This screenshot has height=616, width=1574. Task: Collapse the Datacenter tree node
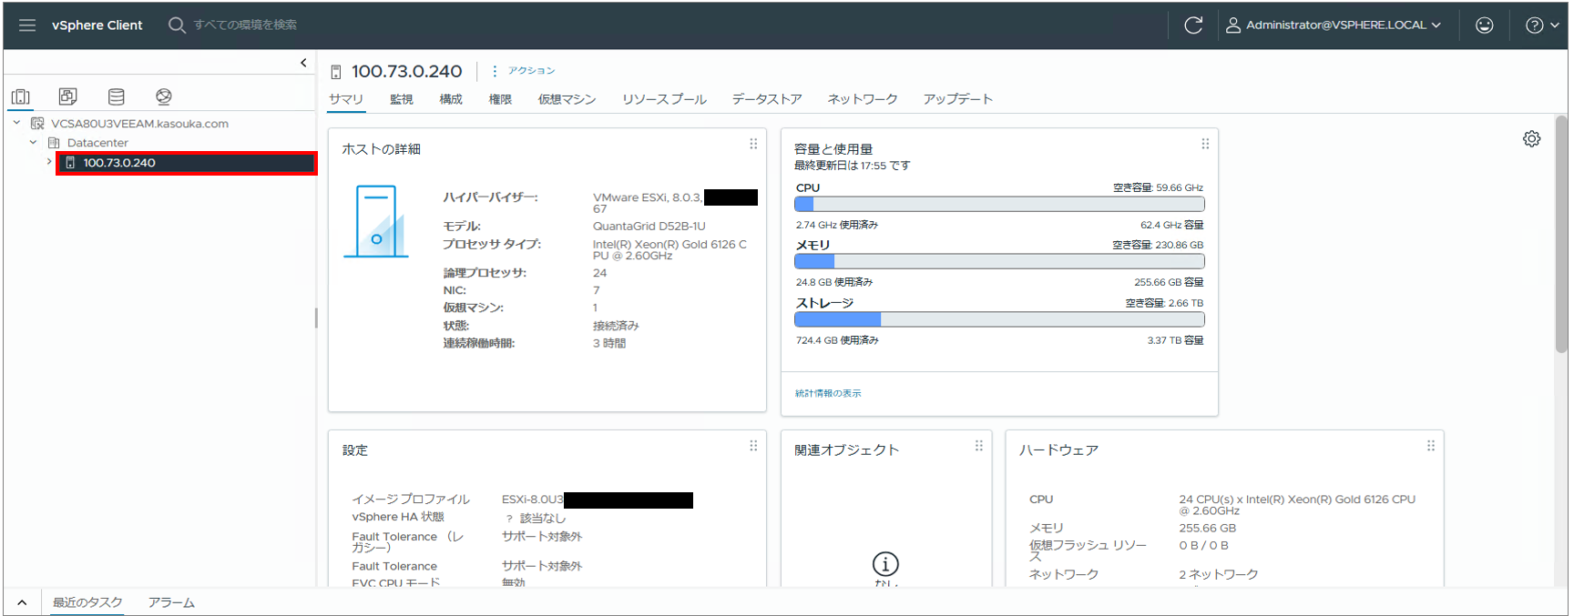click(33, 142)
